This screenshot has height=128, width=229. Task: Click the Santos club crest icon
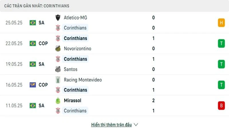tap(58, 69)
